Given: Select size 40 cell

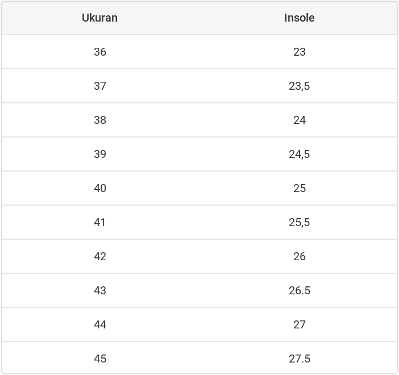Looking at the screenshot, I should tap(100, 188).
